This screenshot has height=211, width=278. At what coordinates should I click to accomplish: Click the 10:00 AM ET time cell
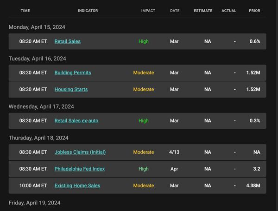pos(33,186)
